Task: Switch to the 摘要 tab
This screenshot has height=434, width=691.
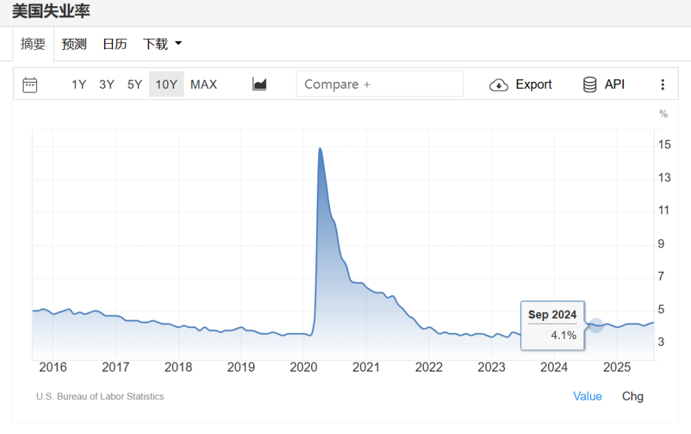Action: (33, 44)
